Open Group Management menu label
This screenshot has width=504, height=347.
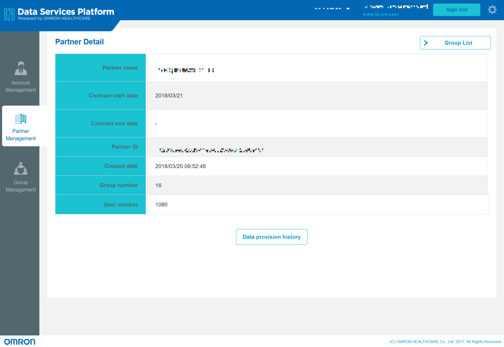21,186
